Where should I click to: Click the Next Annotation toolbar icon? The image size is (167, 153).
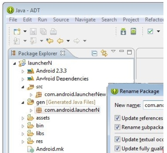click(17, 41)
